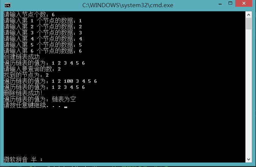This screenshot has width=256, height=167.
Task: Click the title text C:\WINDOWS\system32\cmd.exe
Action: pyautogui.click(x=128, y=5)
